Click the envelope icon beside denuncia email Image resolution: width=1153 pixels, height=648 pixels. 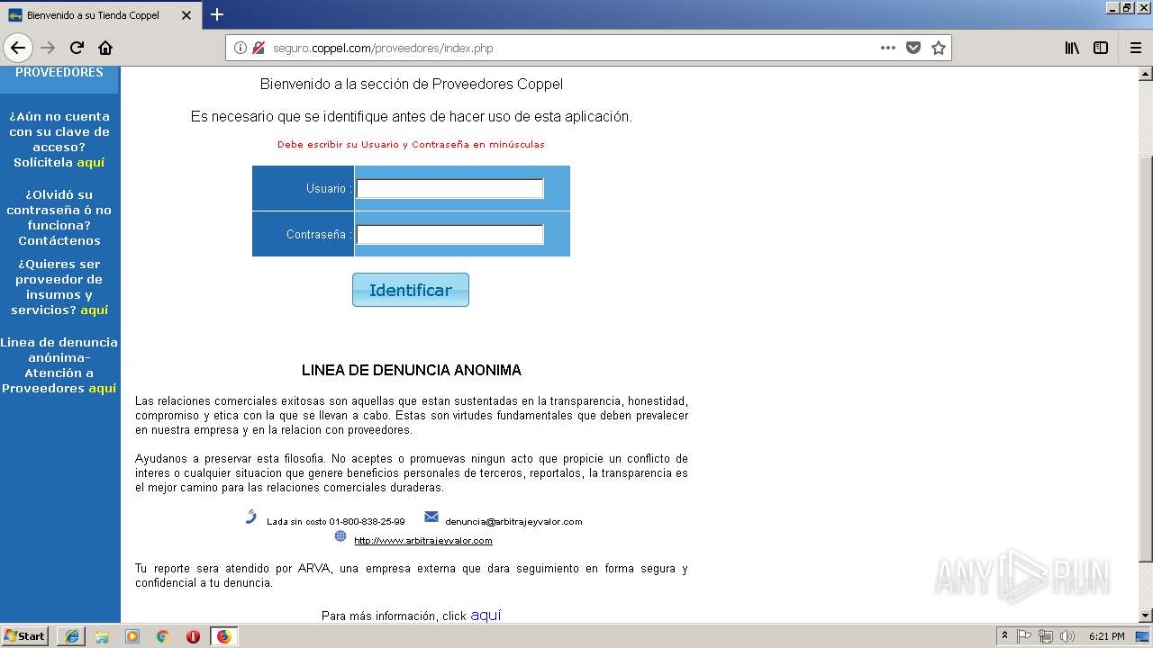click(431, 517)
